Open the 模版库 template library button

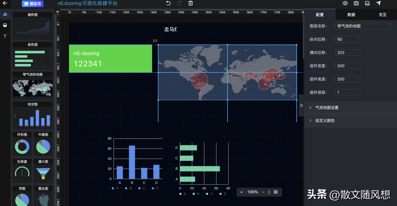coord(33,4)
